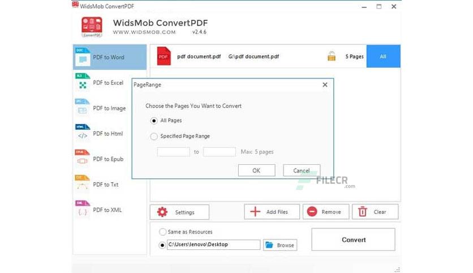Viewport: 473px width, 273px height.
Task: Select the All Pages radio button
Action: click(x=154, y=121)
